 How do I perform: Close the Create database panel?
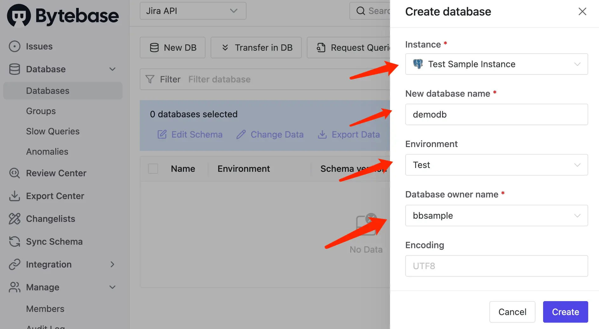coord(582,12)
